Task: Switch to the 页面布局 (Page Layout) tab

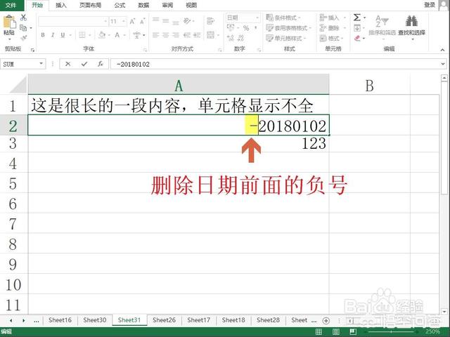Action: coord(91,5)
